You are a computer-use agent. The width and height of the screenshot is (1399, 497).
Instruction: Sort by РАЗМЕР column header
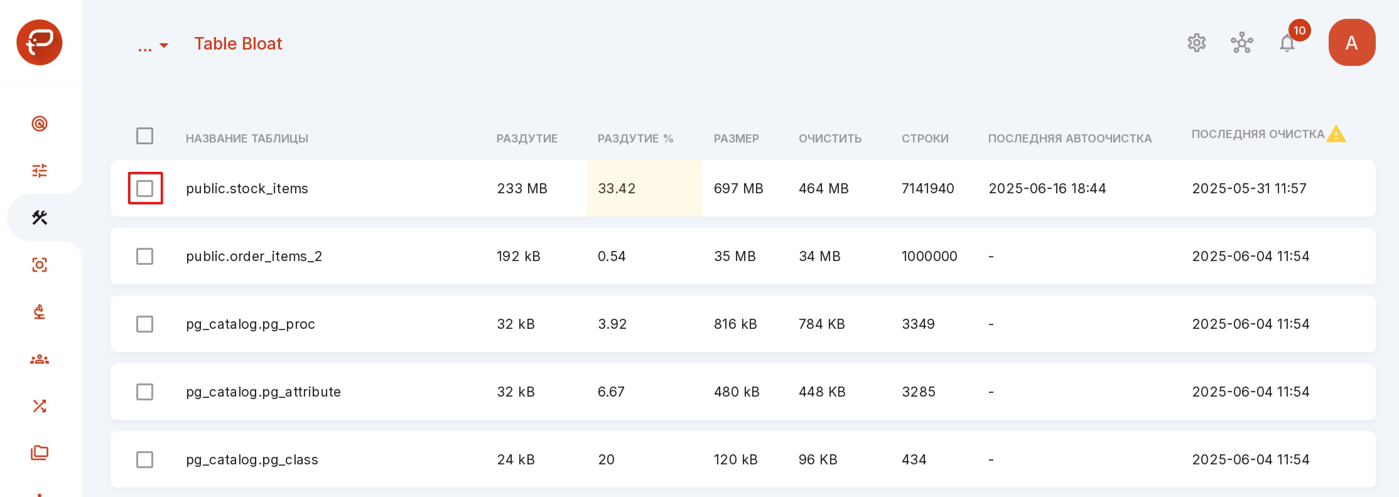coord(736,138)
